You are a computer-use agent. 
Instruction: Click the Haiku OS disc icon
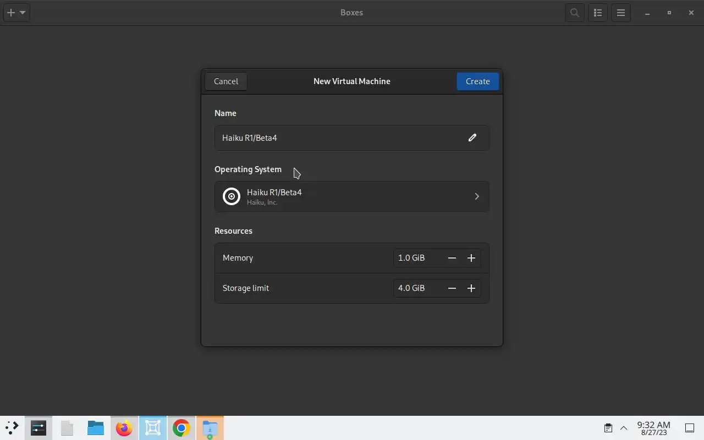tap(232, 196)
